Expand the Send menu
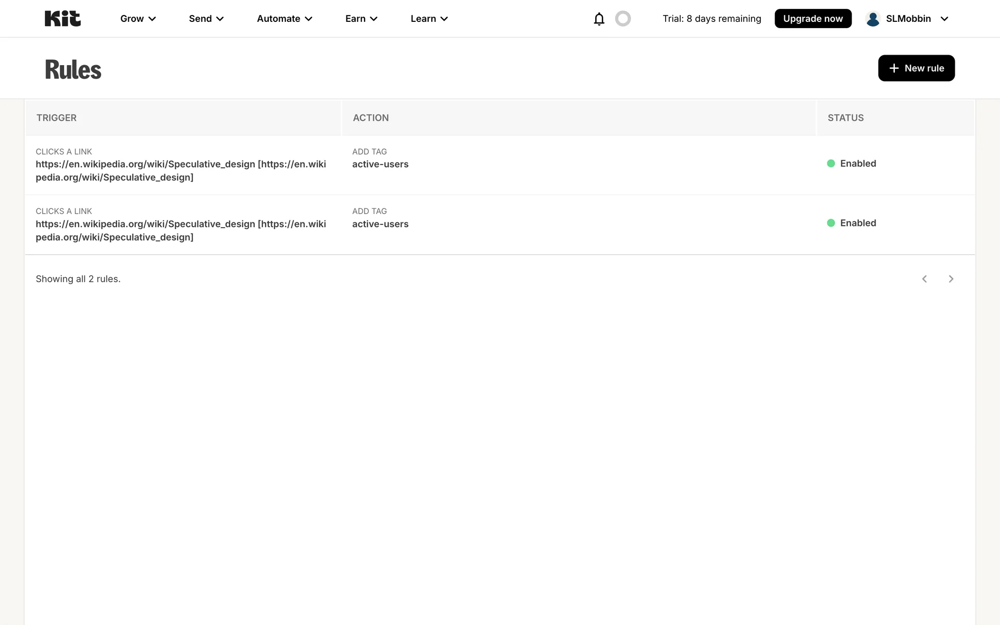Image resolution: width=1000 pixels, height=625 pixels. (x=206, y=19)
